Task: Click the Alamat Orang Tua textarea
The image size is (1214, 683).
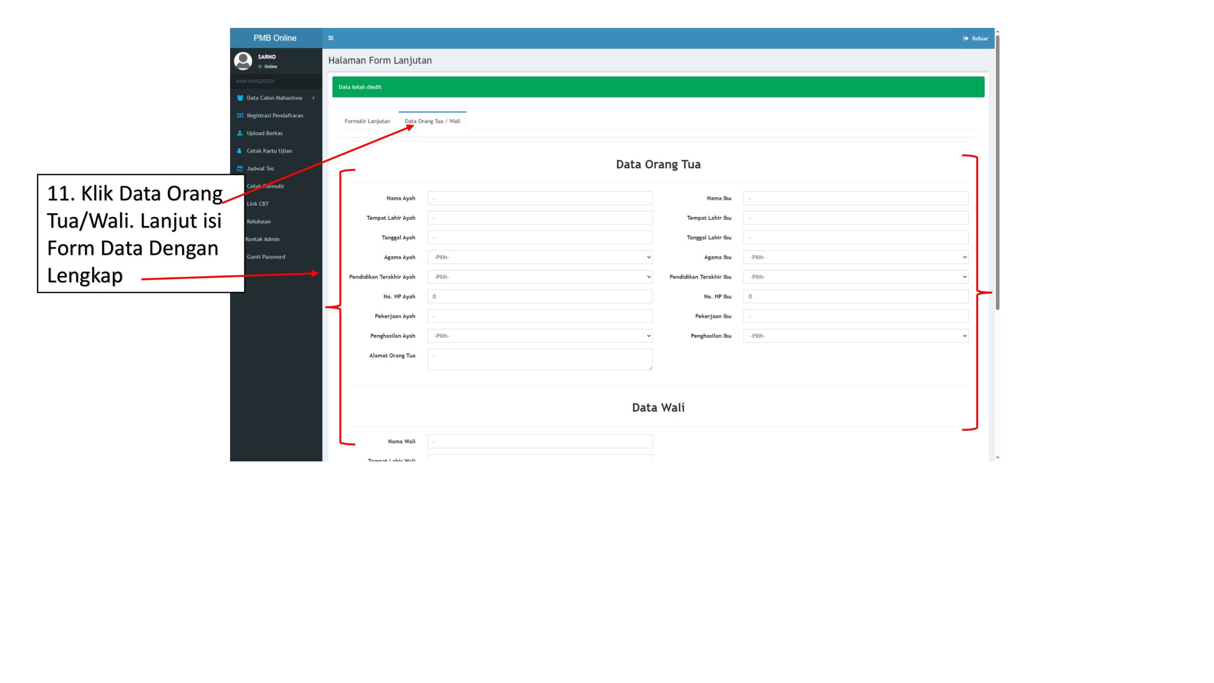Action: 539,360
